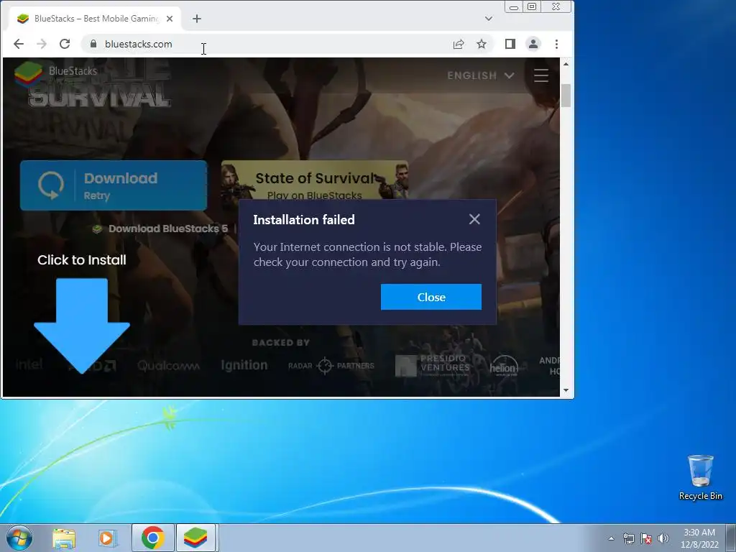Open the Chrome profile icon
Image resolution: width=736 pixels, height=552 pixels.
533,44
